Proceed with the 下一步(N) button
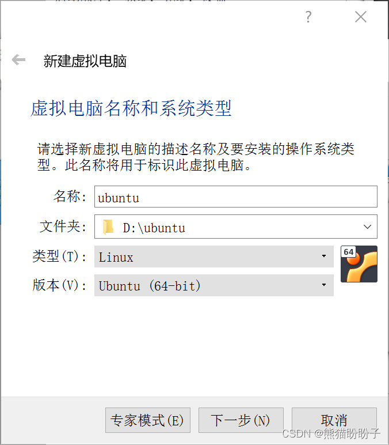 point(241,420)
